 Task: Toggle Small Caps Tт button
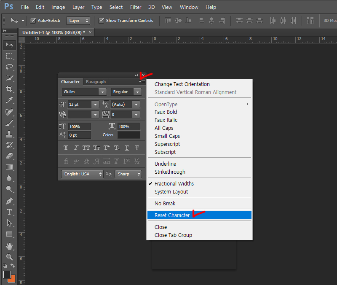[x=96, y=148]
